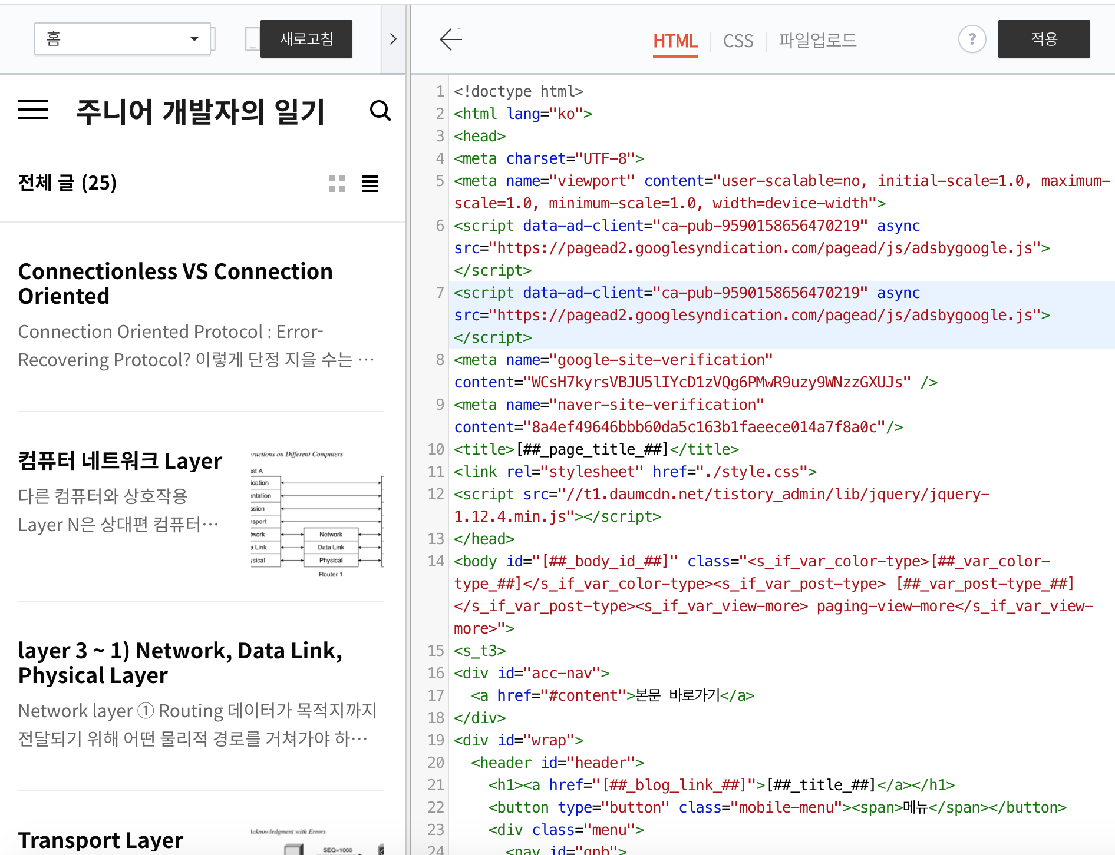Screen dimensions: 1115x855
Task: Click the jquery script src line
Action: [722, 505]
